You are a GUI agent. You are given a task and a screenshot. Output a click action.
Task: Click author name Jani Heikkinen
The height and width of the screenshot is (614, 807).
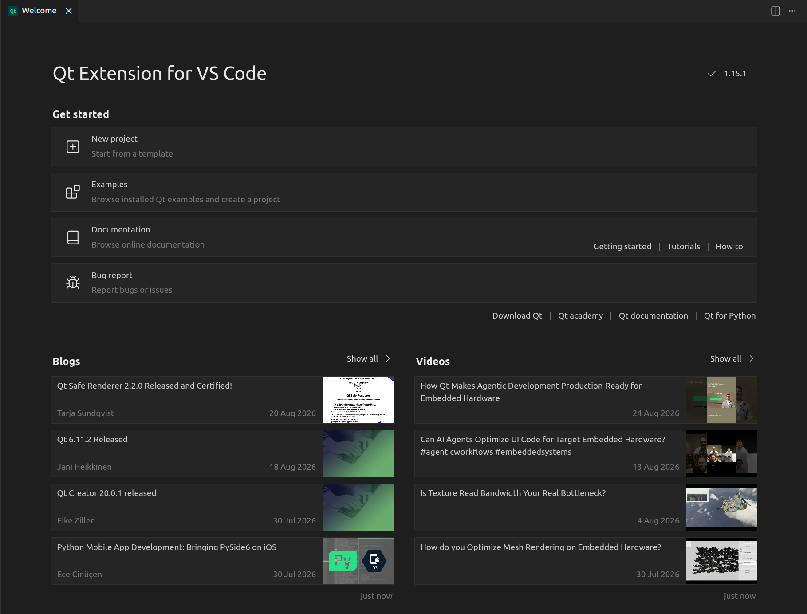click(84, 467)
